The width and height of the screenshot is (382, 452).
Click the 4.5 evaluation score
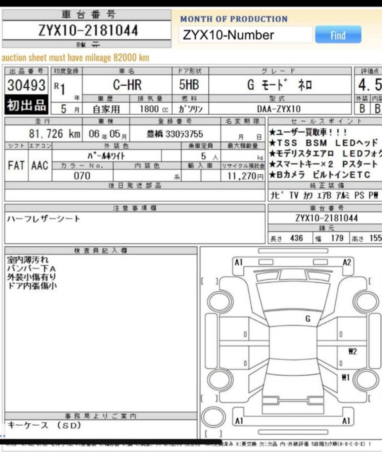coord(369,85)
